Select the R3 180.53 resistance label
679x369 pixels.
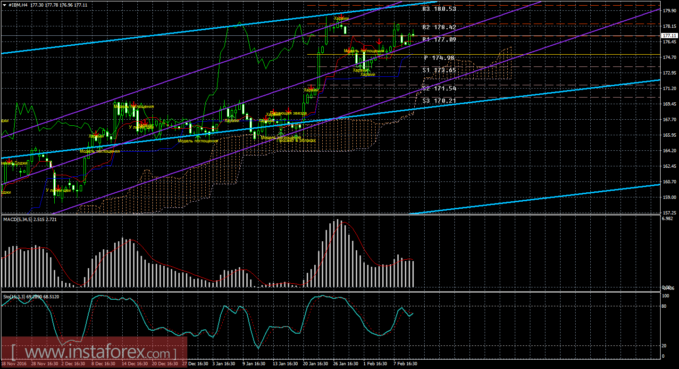(x=439, y=8)
